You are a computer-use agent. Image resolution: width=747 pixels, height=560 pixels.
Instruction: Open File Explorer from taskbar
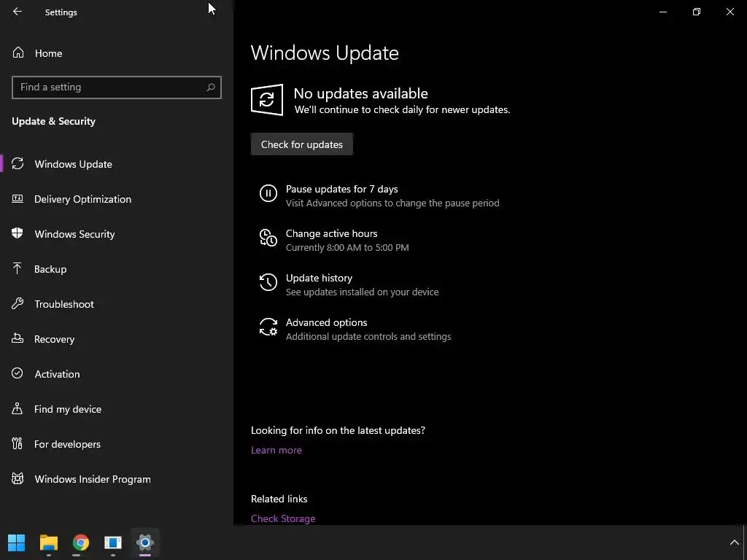(x=49, y=542)
